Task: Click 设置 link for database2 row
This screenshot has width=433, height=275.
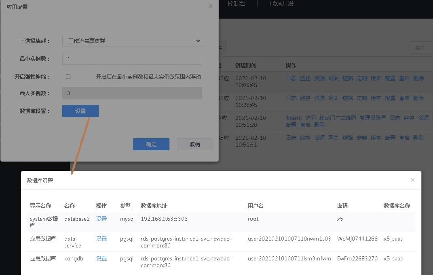Action: [101, 219]
